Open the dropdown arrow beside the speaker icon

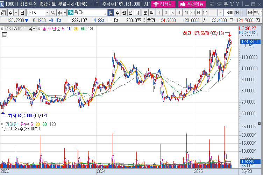pyautogui.click(x=65, y=13)
